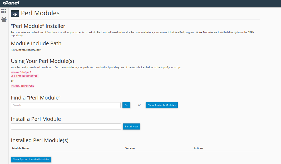
Task: Click the Actions column header
Action: [x=198, y=148]
